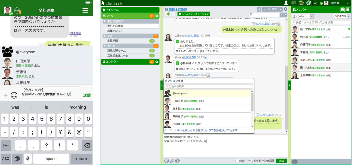Viewport: 352px width, 165px height.
Task: Open 6人中1人既読 link beside 18:16
Action: click(x=267, y=115)
